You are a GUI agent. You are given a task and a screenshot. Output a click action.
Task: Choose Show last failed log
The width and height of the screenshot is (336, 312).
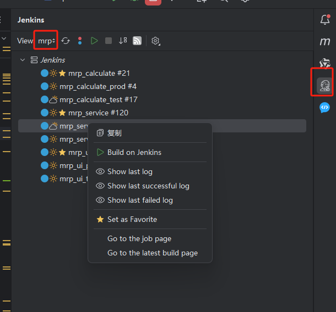click(x=140, y=200)
